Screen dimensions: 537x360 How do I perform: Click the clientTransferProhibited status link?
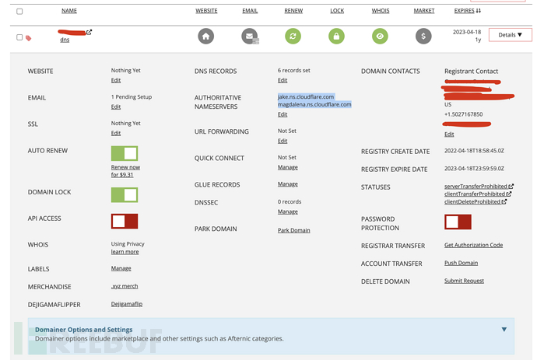[475, 194]
